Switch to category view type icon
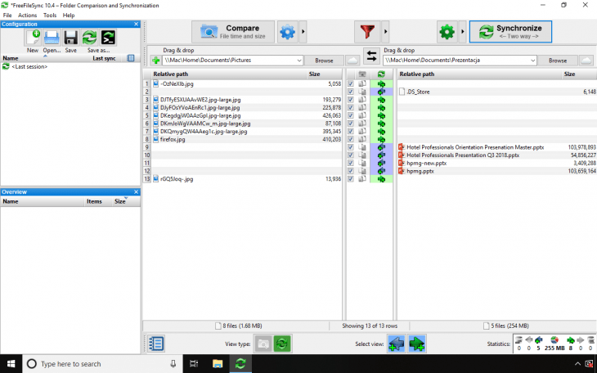 coord(263,344)
